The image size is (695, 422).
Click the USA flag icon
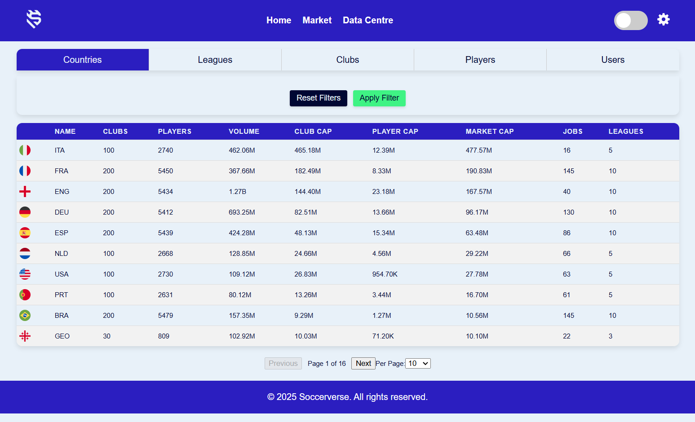(x=25, y=274)
